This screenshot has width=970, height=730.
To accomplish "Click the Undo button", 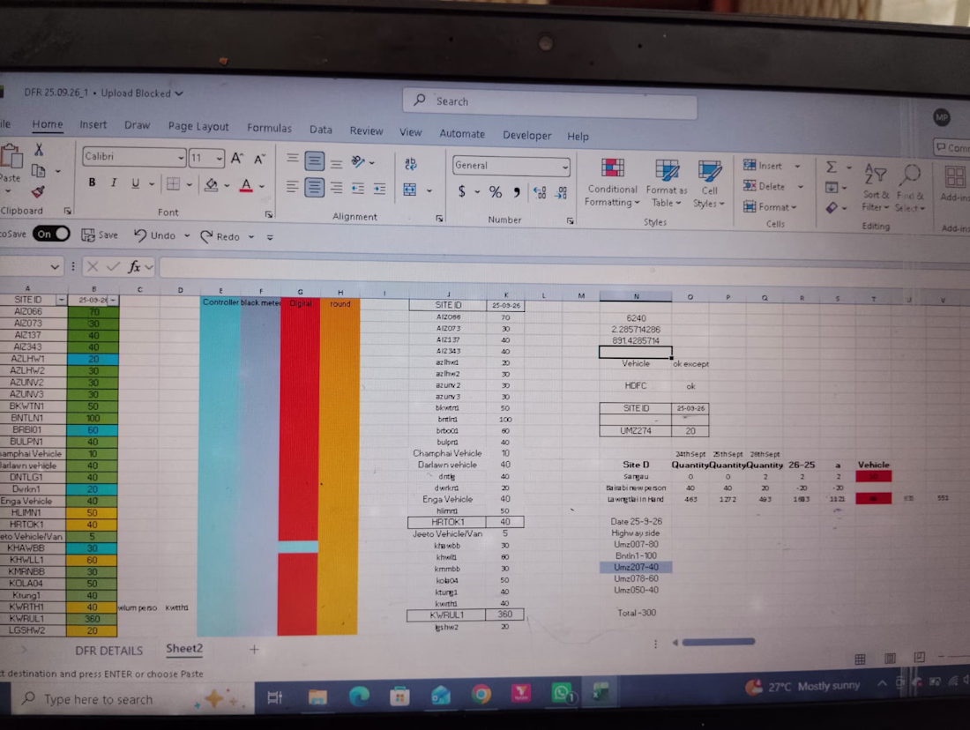I will (x=155, y=235).
